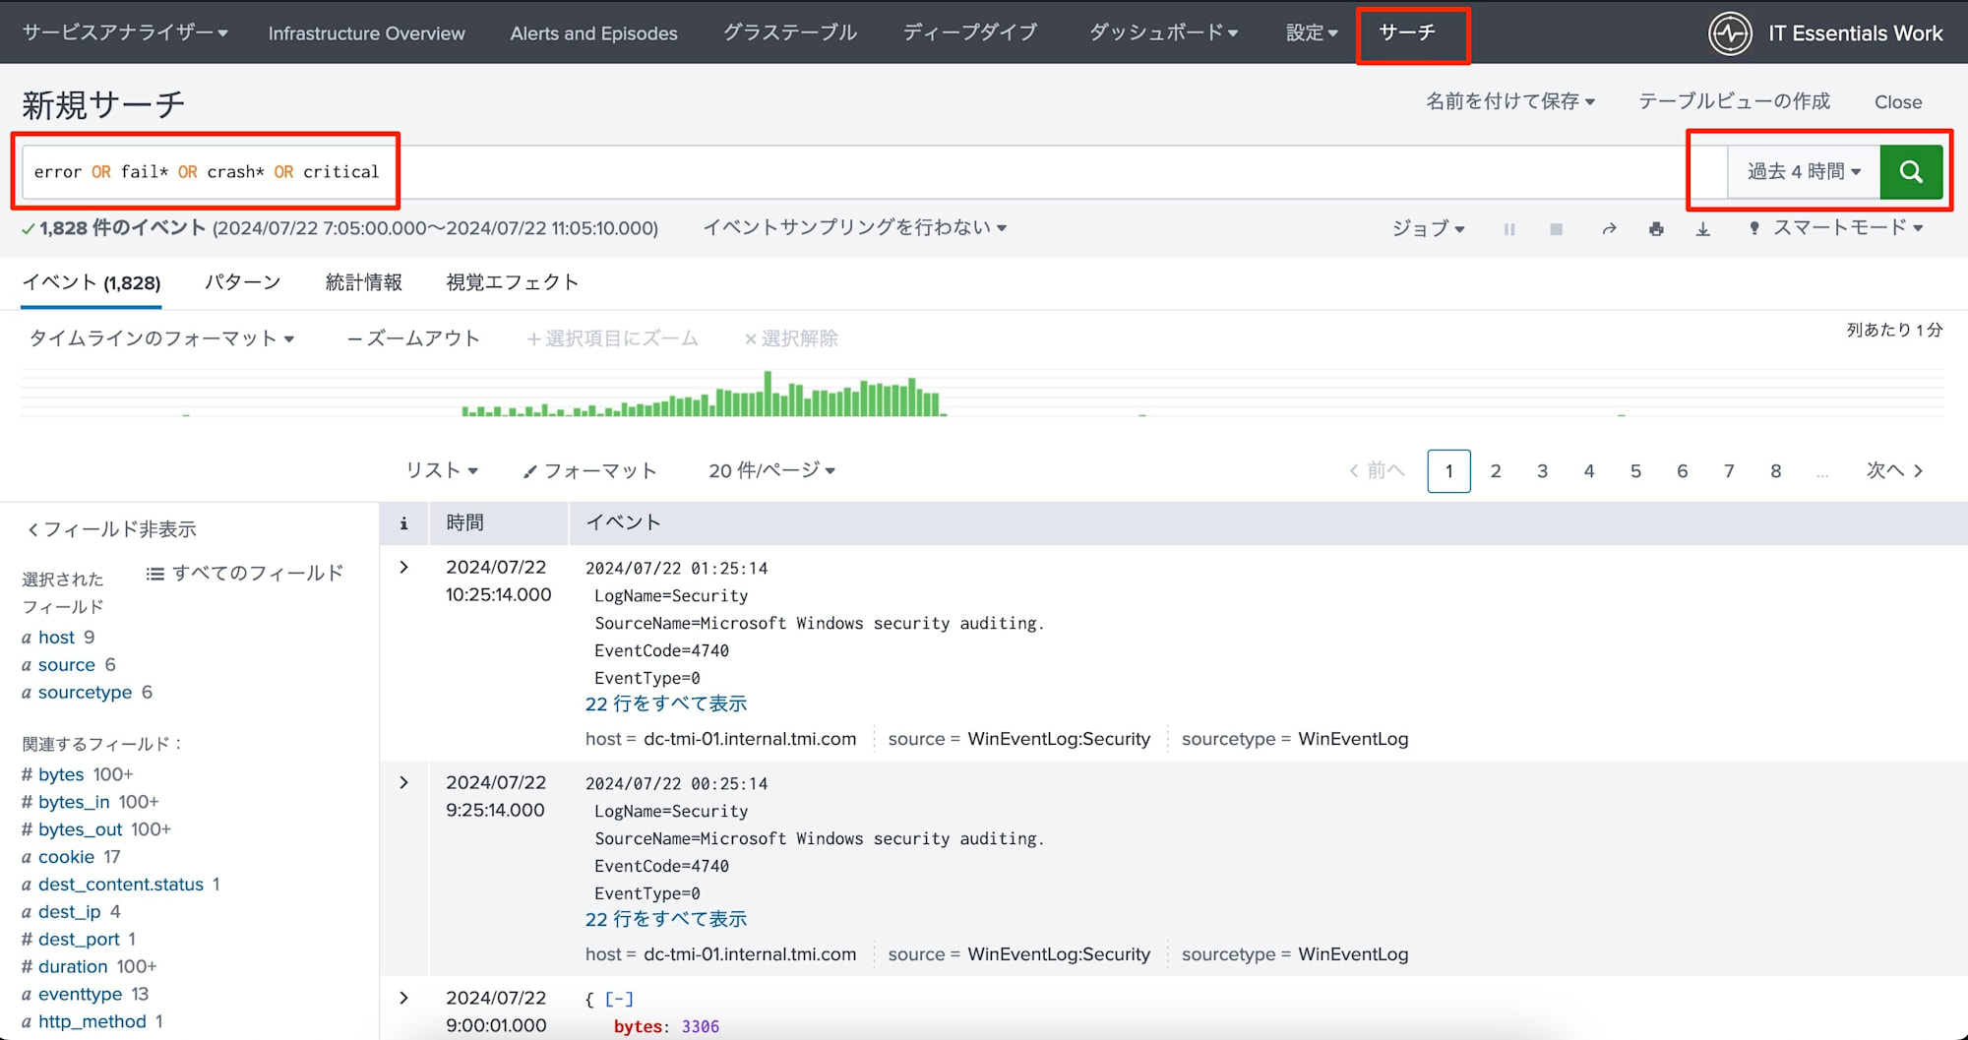This screenshot has height=1040, width=1968.
Task: Open the 設定 dropdown menu
Action: pyautogui.click(x=1312, y=32)
